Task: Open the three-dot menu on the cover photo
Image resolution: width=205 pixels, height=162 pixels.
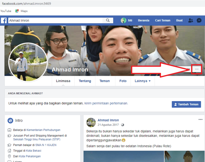Action: [x=197, y=69]
